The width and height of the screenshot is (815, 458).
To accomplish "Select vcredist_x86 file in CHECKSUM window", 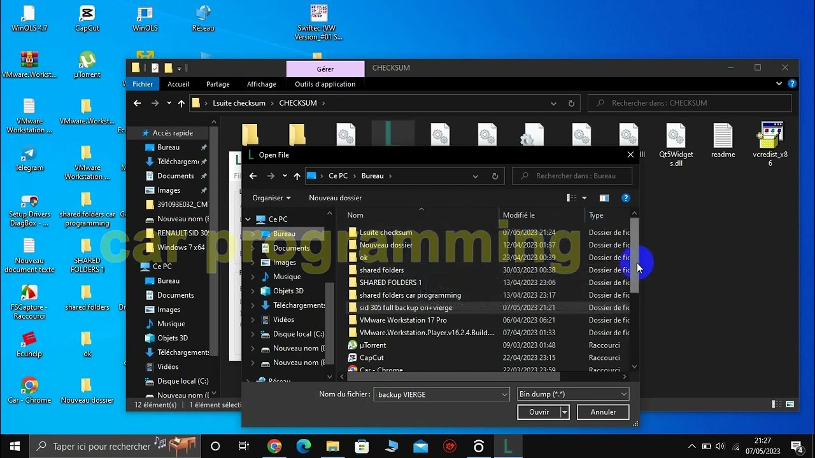I will point(770,144).
